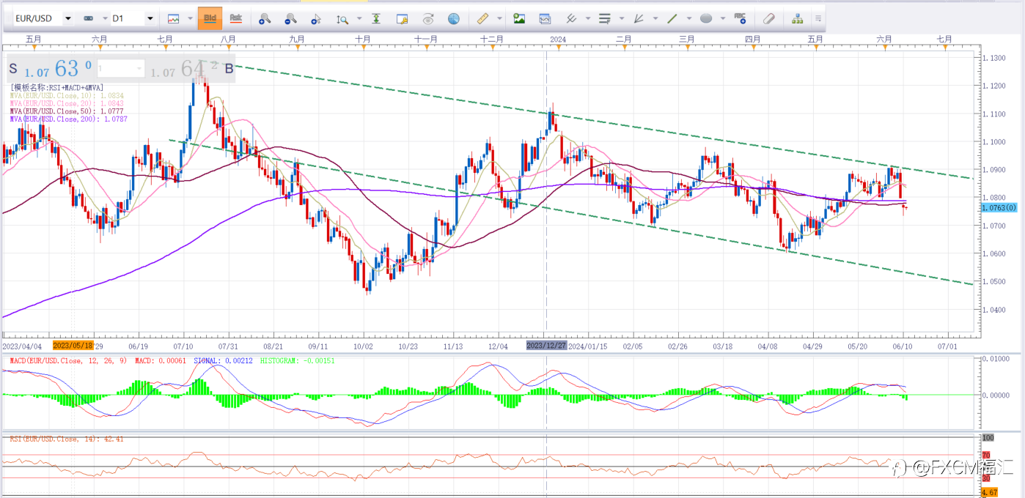
Task: Click the MVA 200 indicator label
Action: [68, 119]
